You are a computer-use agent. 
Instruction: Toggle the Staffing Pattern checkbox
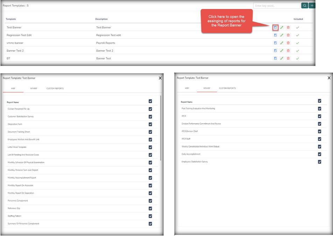(x=150, y=216)
